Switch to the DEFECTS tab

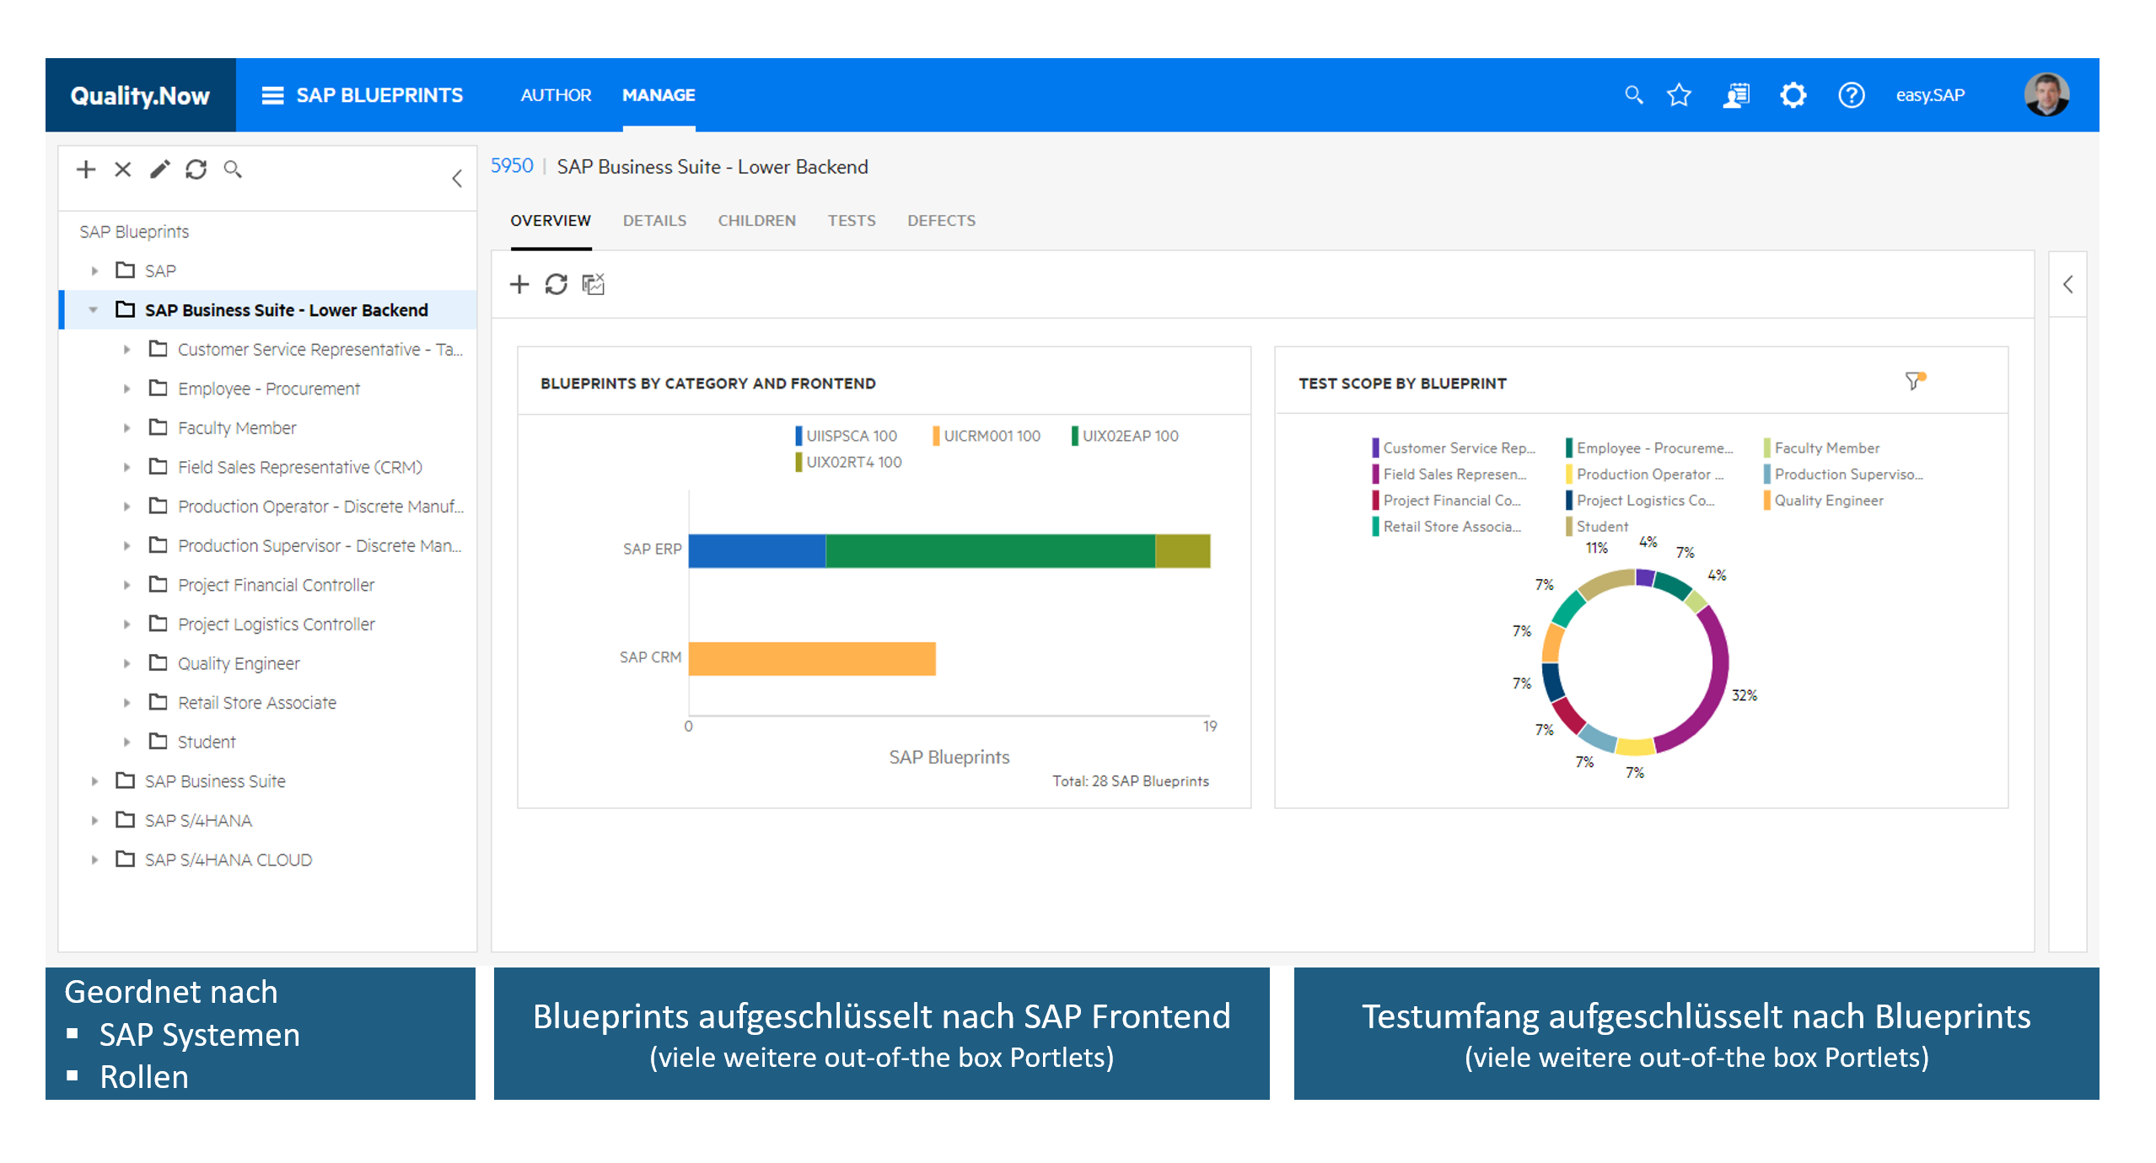point(941,221)
